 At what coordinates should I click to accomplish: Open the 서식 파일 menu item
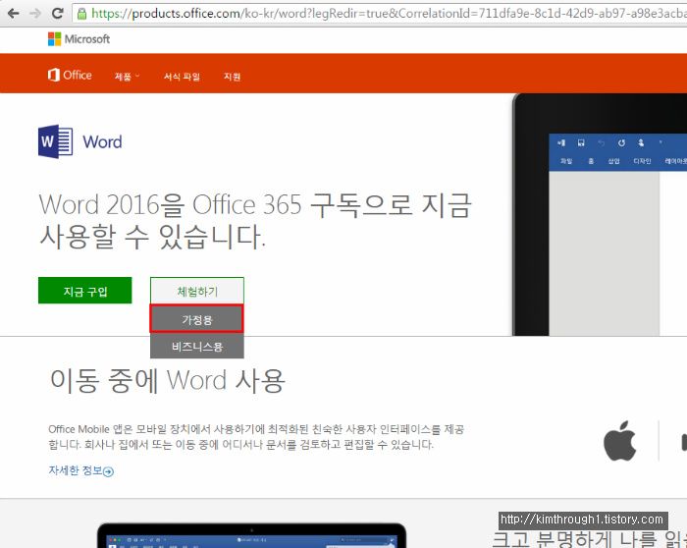click(182, 77)
